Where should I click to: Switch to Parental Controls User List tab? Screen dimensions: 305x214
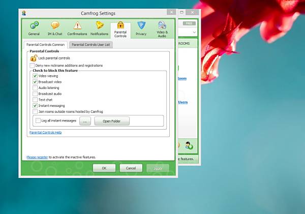(91, 45)
